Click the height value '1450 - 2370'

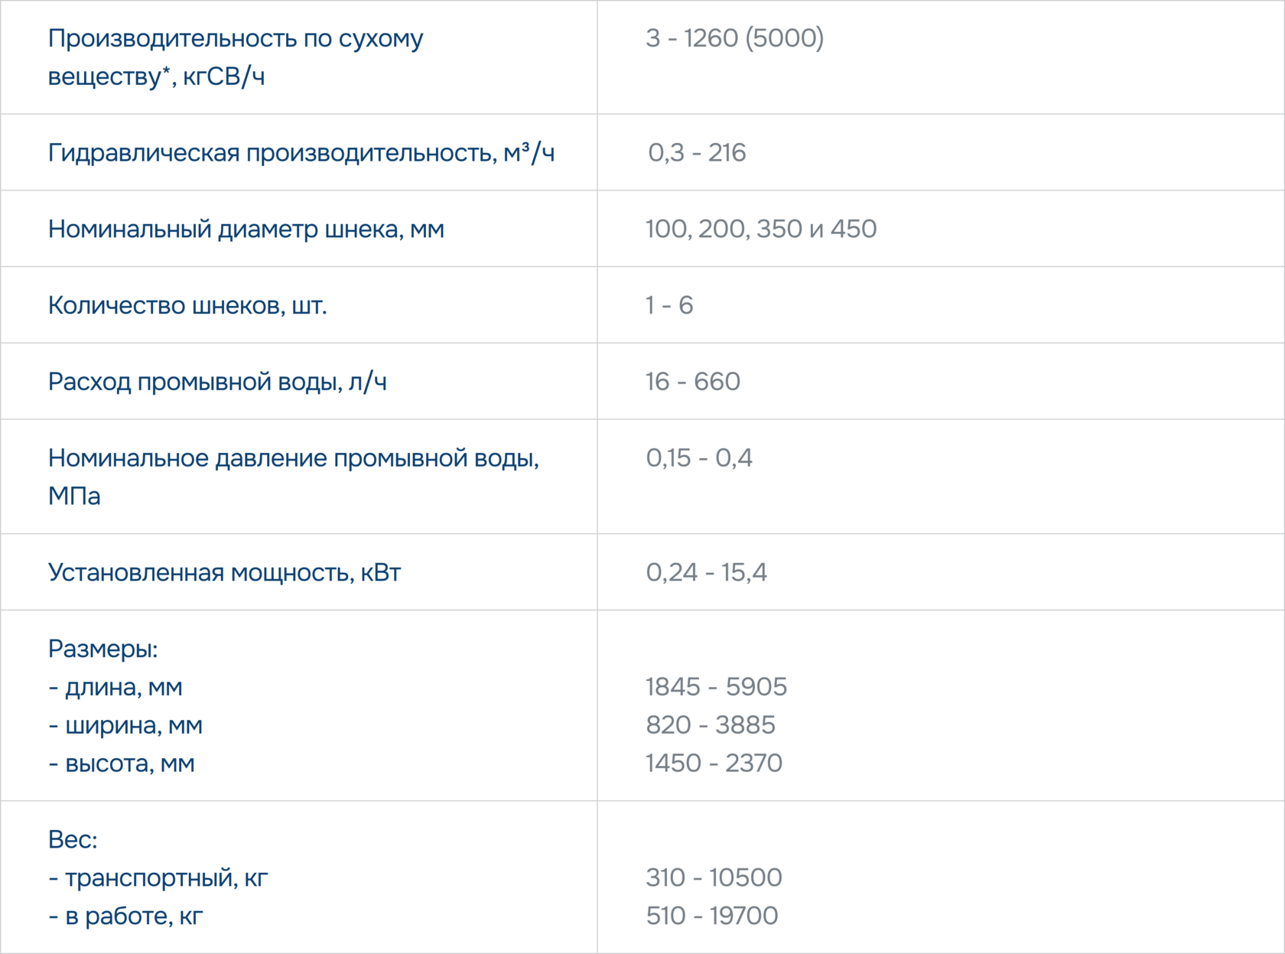714,763
